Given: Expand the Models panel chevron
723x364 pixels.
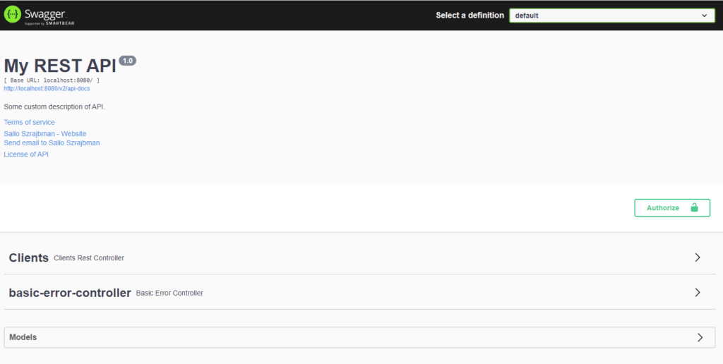Looking at the screenshot, I should click(700, 337).
